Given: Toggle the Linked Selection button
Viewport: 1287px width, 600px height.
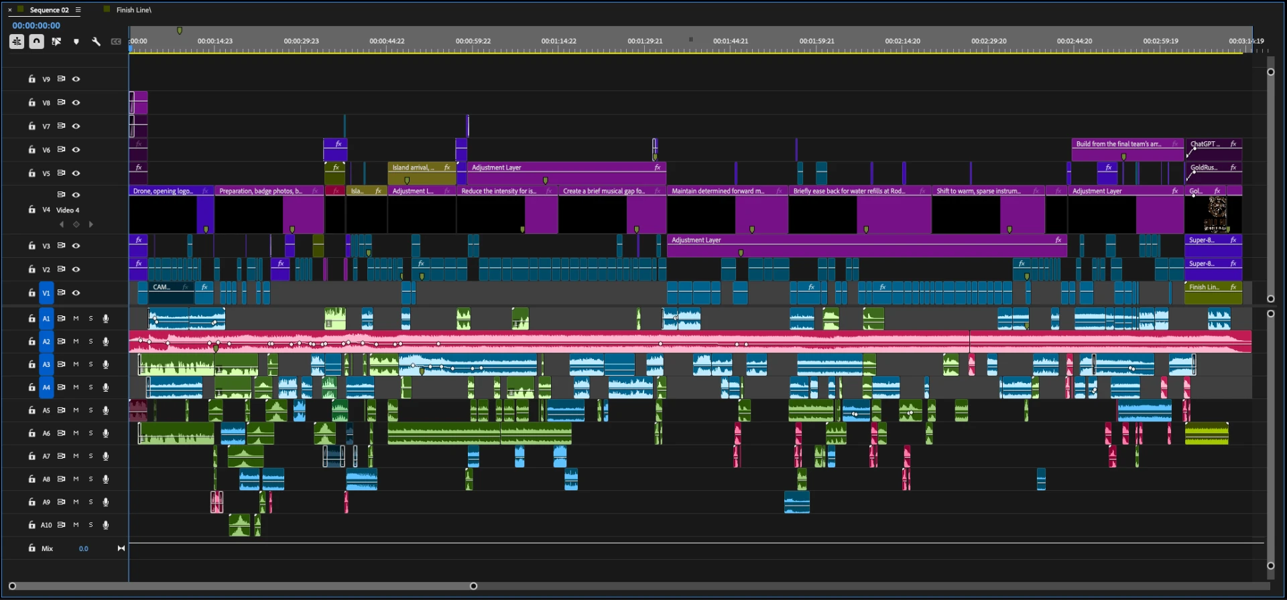Looking at the screenshot, I should (56, 42).
